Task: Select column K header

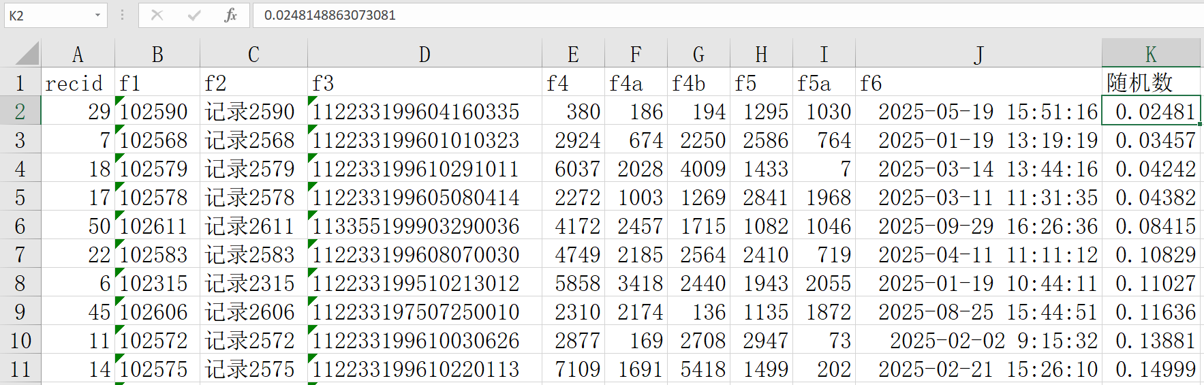Action: coord(1151,55)
